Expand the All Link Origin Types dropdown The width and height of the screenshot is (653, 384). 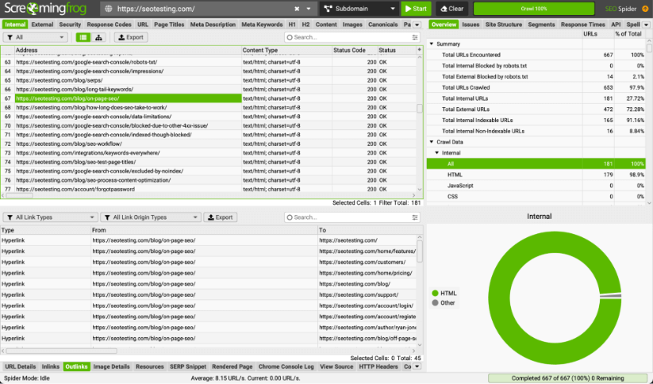148,217
